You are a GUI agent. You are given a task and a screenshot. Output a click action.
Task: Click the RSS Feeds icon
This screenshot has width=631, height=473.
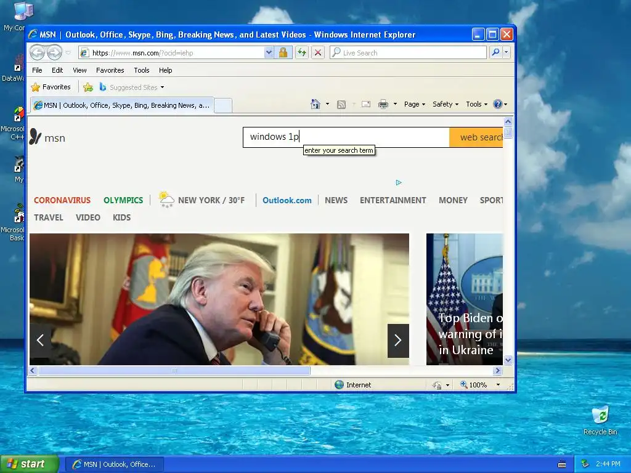coord(341,105)
